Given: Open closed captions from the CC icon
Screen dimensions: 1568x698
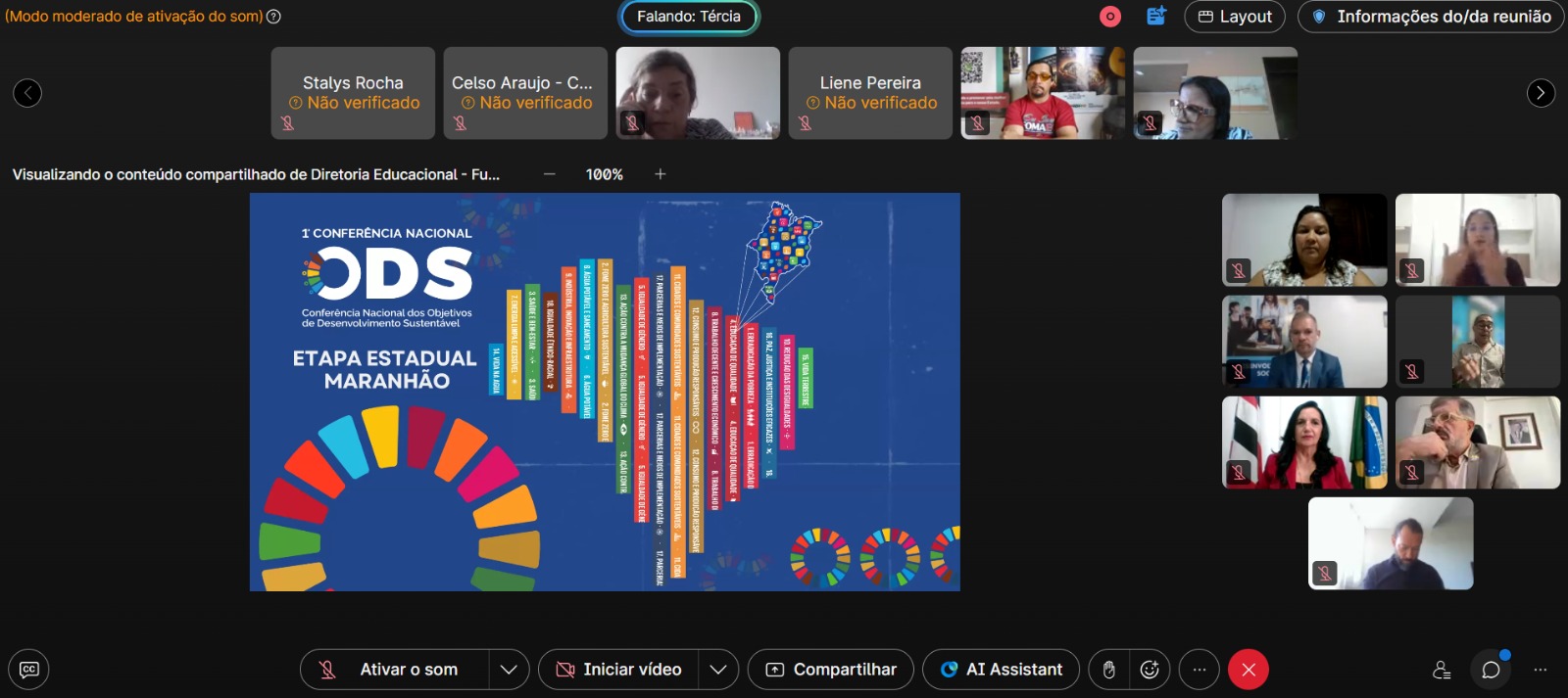Looking at the screenshot, I should (28, 670).
